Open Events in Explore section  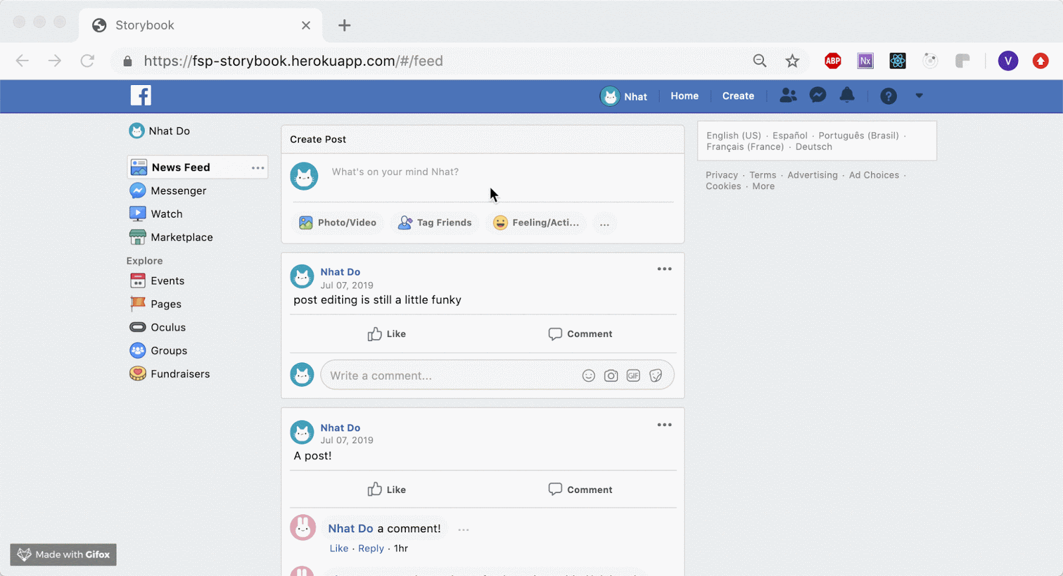(157, 281)
